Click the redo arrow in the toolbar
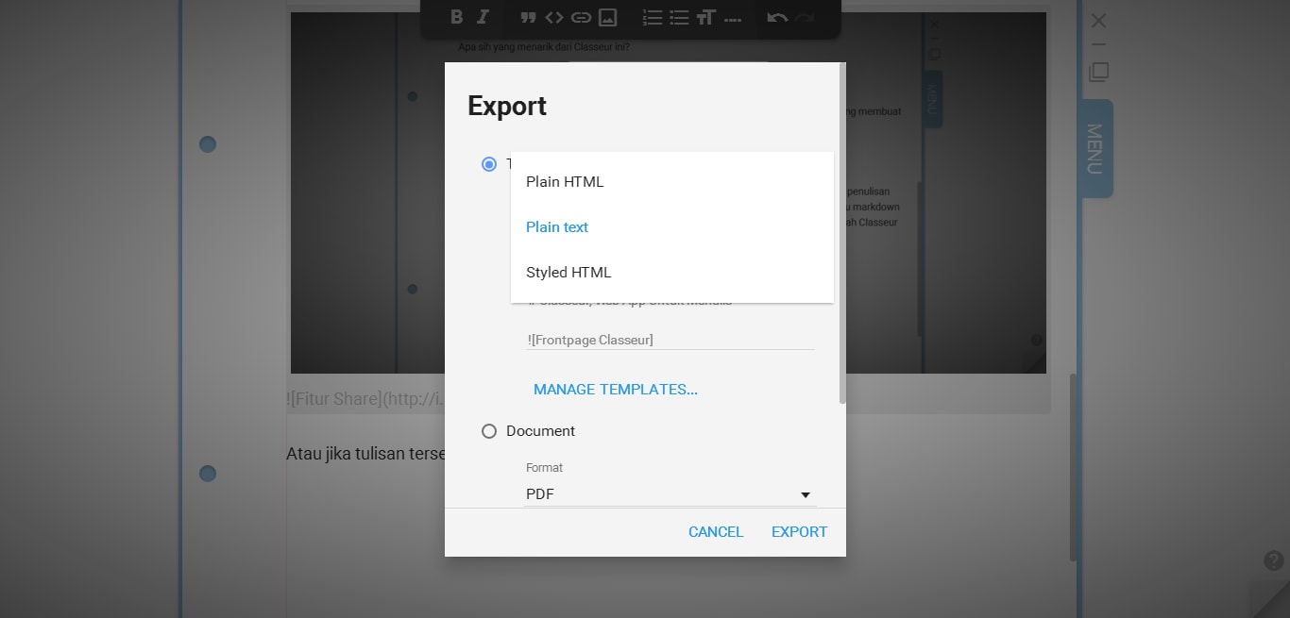Image resolution: width=1290 pixels, height=618 pixels. [804, 17]
